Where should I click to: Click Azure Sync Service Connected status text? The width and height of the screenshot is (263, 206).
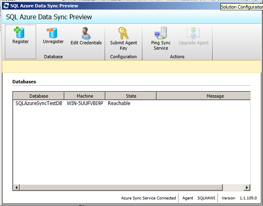click(x=149, y=198)
